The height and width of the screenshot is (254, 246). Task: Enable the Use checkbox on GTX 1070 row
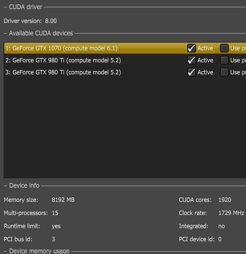pos(224,48)
